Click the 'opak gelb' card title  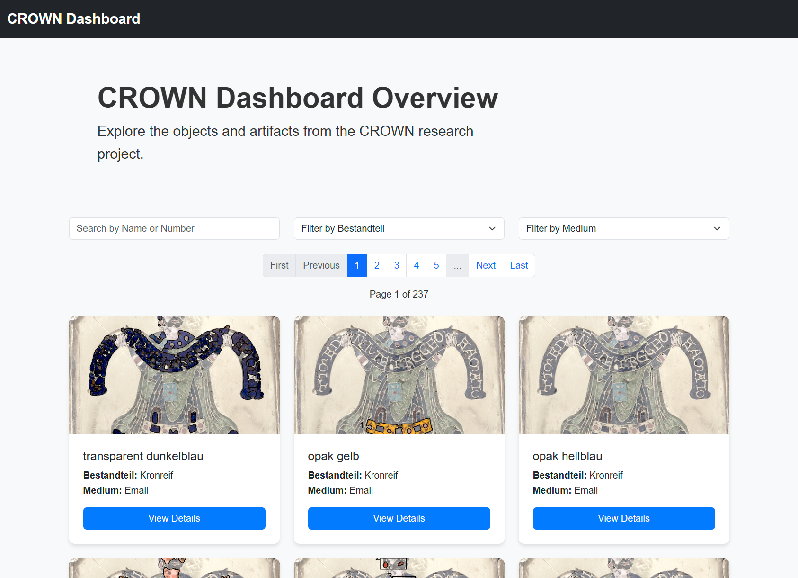[x=333, y=456]
